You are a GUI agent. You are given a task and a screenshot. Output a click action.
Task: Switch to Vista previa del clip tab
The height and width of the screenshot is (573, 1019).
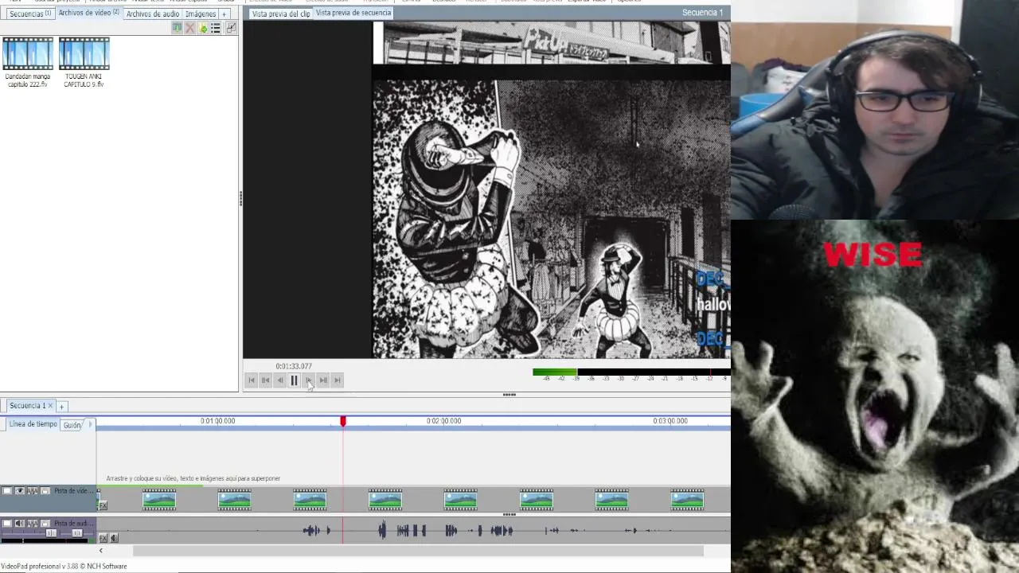pyautogui.click(x=280, y=14)
